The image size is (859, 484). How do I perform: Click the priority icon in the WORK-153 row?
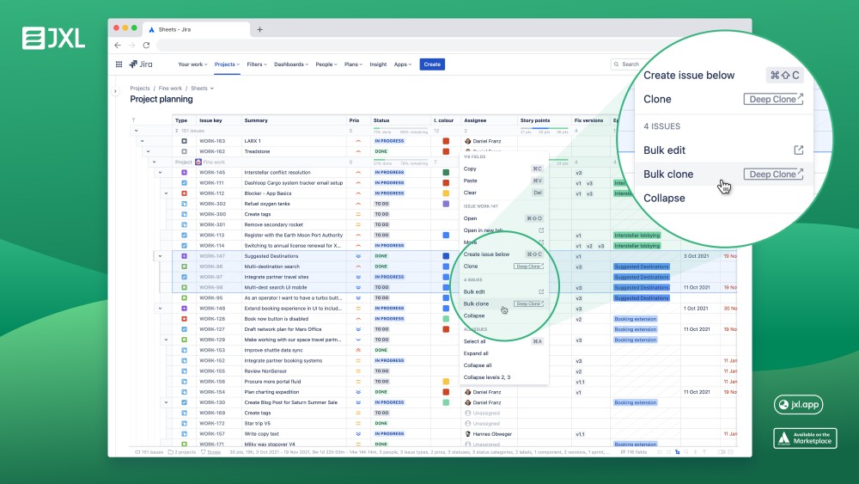(357, 350)
